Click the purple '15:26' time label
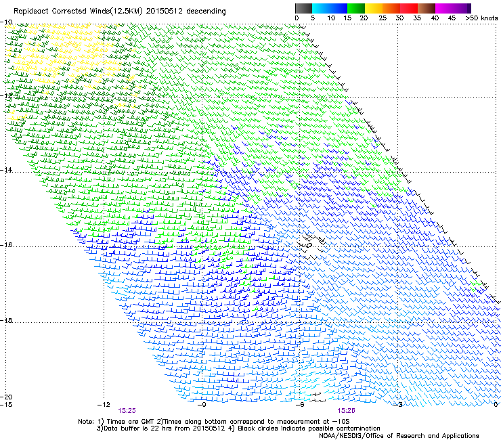This screenshot has height=440, width=501. coord(347,411)
